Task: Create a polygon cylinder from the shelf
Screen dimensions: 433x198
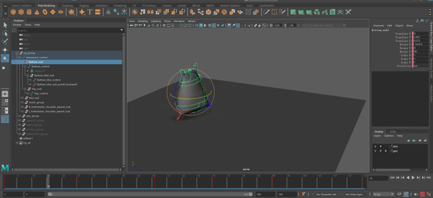Action: pyautogui.click(x=29, y=12)
